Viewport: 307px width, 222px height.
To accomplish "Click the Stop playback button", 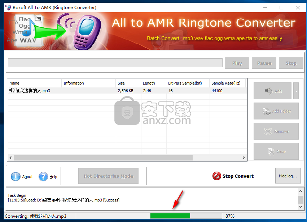I will [291, 63].
